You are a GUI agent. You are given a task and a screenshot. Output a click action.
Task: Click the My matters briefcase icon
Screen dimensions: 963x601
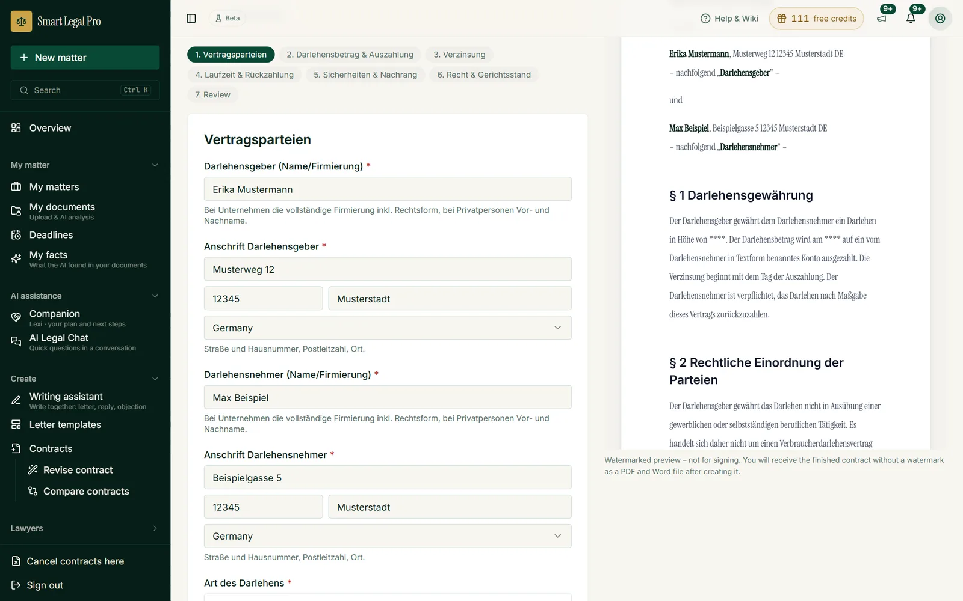[x=16, y=187]
